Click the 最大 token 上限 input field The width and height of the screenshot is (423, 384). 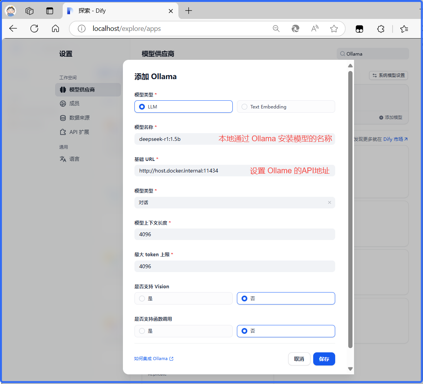pyautogui.click(x=235, y=266)
